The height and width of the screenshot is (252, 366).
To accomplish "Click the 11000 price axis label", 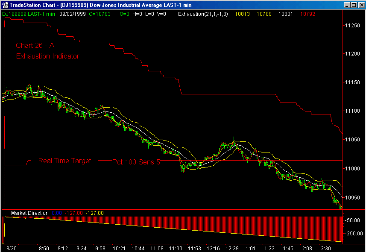I will 352,169.
